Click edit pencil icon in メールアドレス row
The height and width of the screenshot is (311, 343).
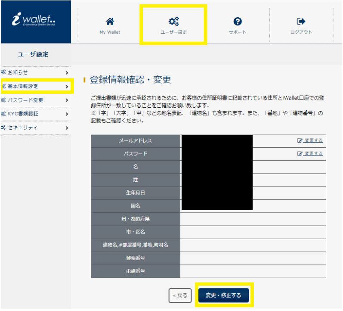point(300,140)
